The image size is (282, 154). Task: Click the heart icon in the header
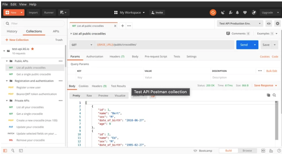pyautogui.click(x=245, y=13)
